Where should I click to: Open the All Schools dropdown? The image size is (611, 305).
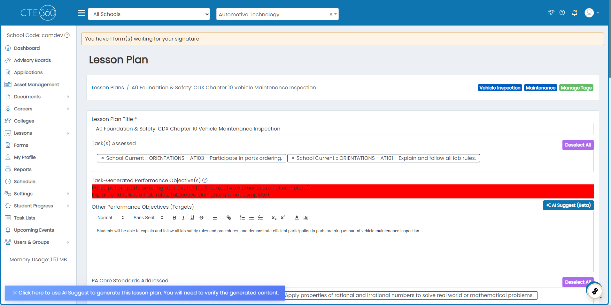(x=149, y=14)
